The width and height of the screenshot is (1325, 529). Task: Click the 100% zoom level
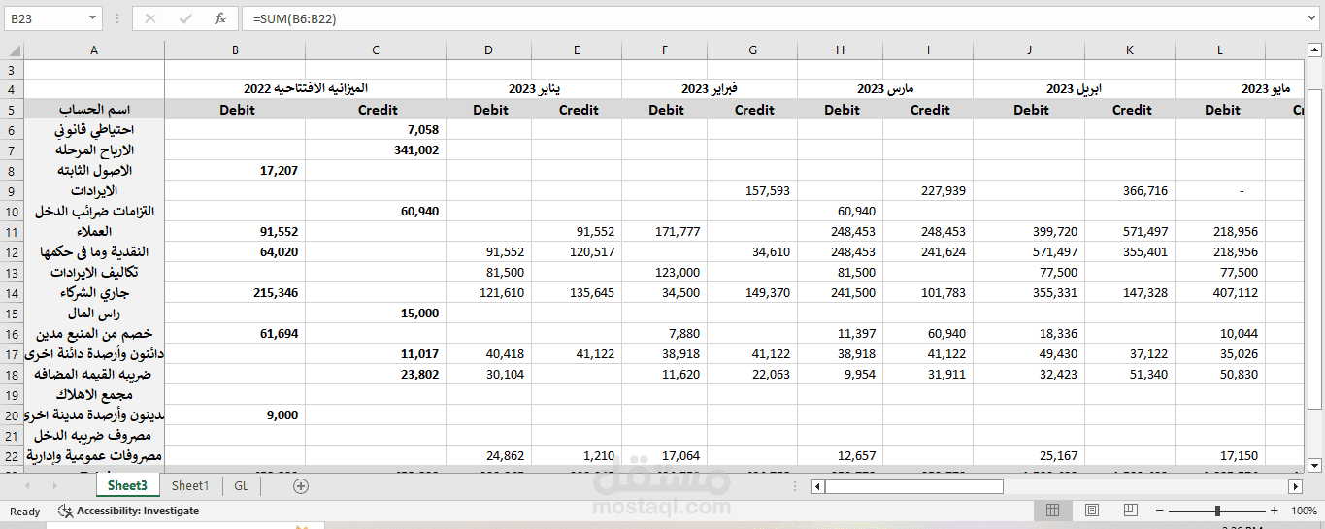[1304, 511]
